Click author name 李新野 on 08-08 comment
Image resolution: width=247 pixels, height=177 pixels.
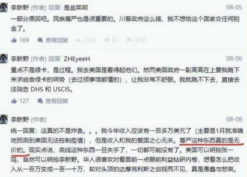tap(20, 120)
